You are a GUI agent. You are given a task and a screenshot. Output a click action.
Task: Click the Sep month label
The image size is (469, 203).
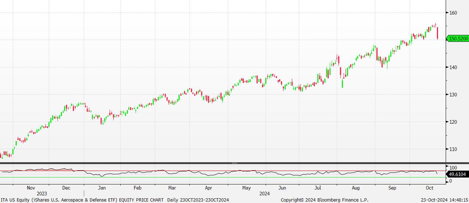coord(392,188)
